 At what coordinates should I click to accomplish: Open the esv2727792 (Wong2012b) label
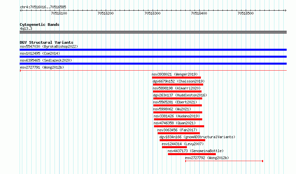point(207,158)
